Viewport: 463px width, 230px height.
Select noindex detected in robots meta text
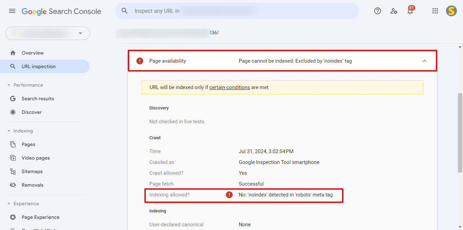[286, 195]
